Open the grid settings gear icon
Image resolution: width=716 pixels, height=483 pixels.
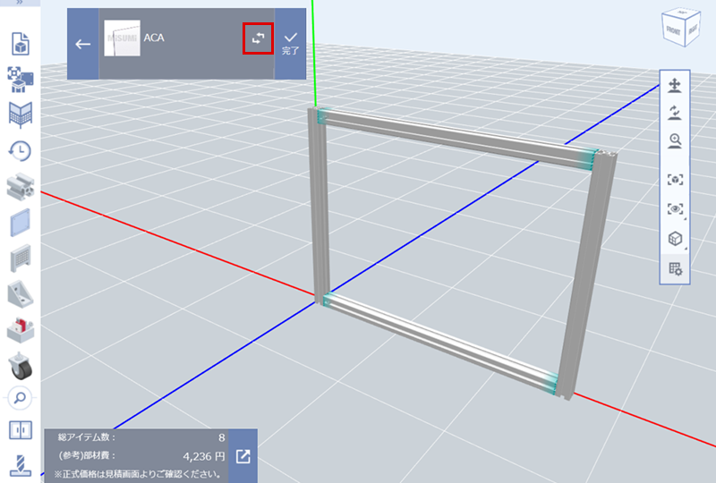point(676,268)
